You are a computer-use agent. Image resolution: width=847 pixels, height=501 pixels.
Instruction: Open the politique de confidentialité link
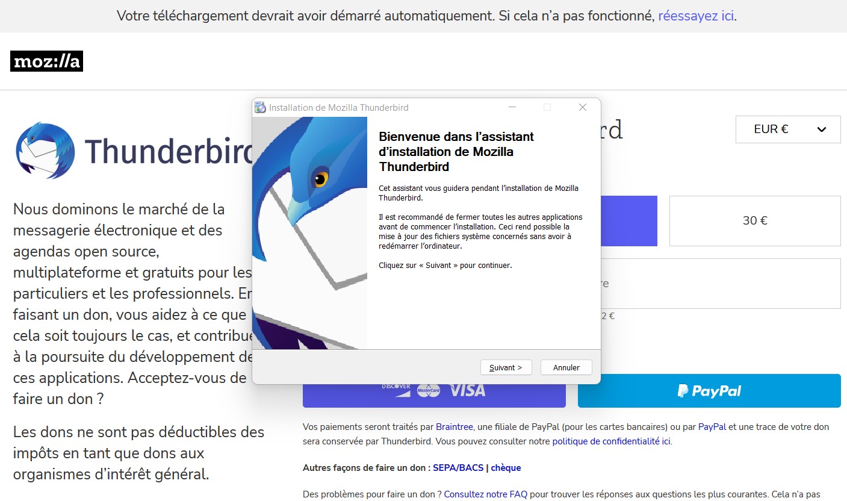[611, 441]
